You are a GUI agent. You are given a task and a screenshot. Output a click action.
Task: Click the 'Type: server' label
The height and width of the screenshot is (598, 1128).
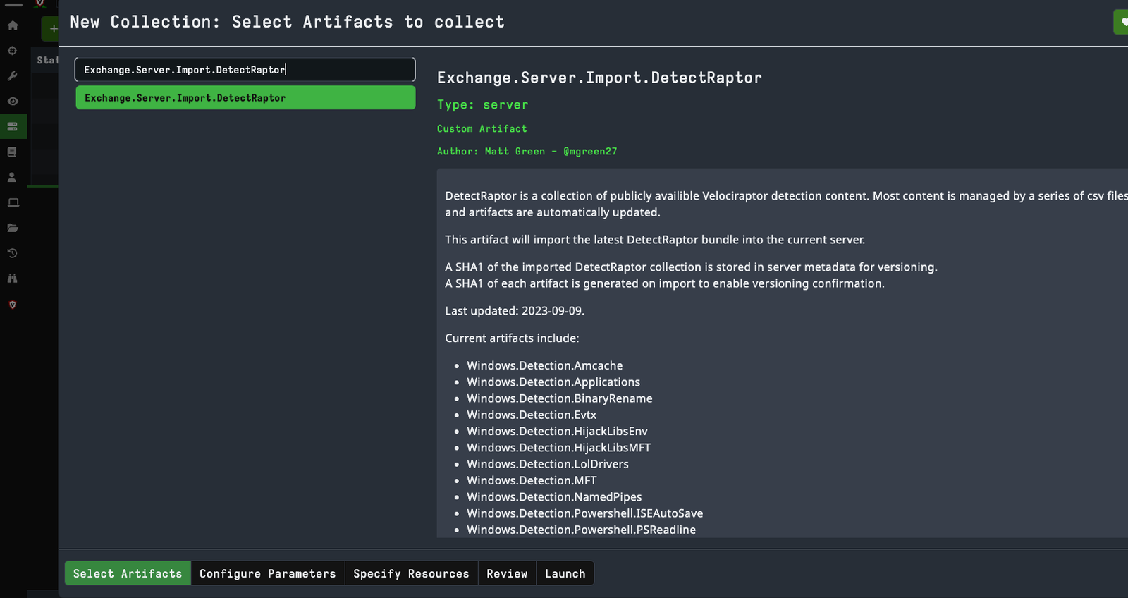tap(483, 104)
